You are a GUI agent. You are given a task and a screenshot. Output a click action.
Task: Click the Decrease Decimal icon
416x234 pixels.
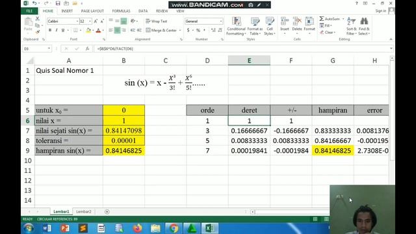(x=220, y=31)
